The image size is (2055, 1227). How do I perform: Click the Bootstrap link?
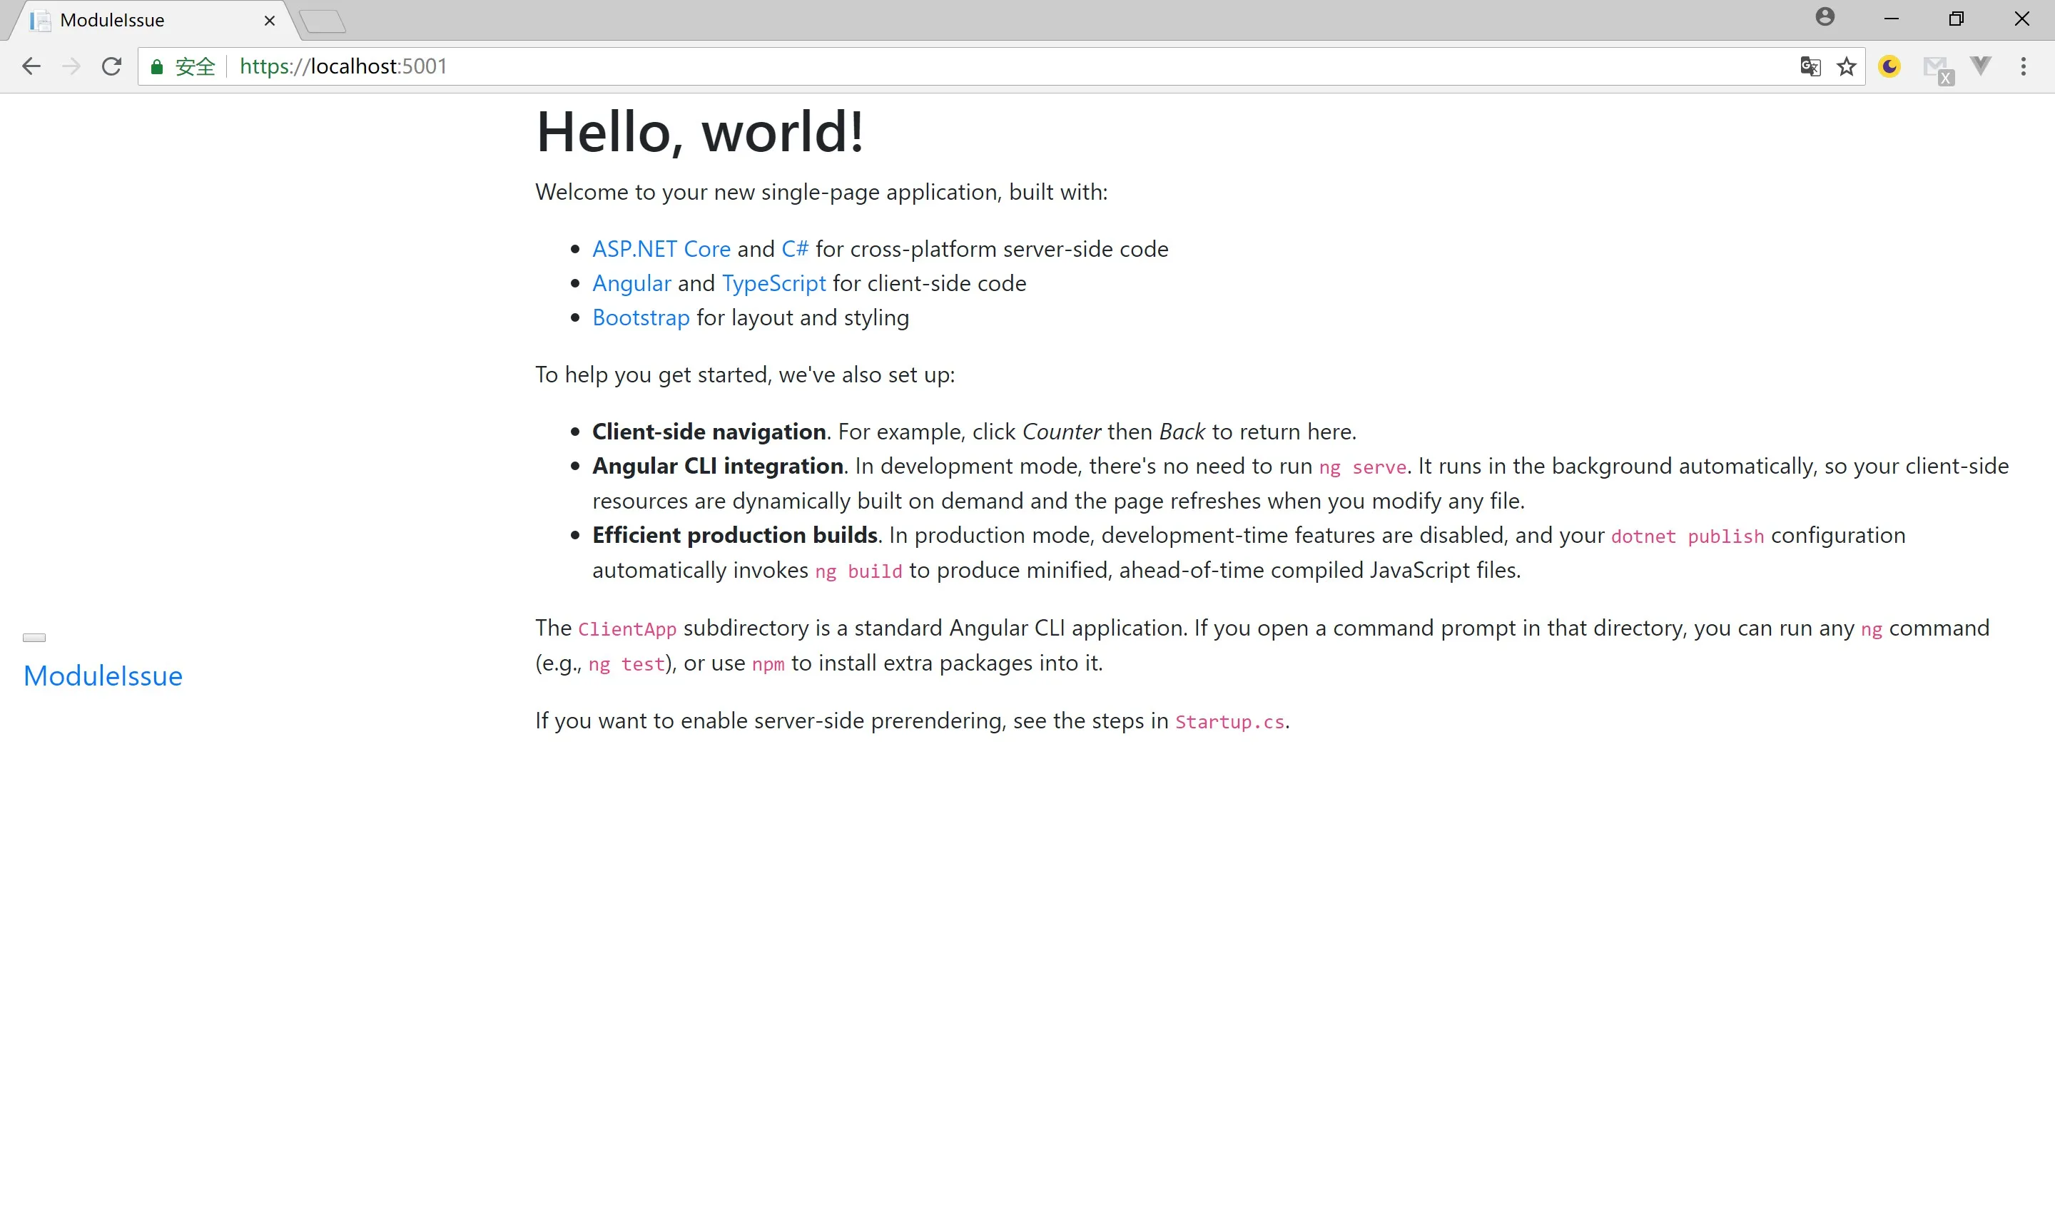(640, 317)
